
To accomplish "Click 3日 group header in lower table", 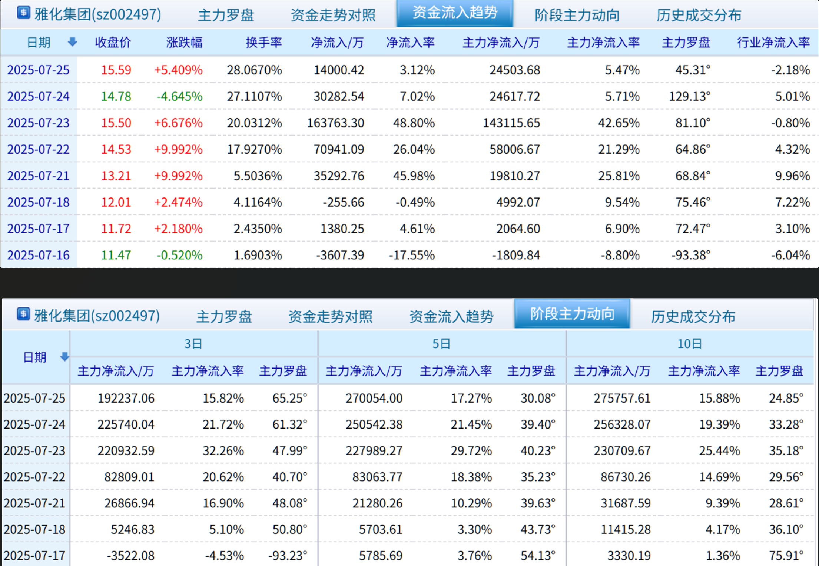I will point(193,344).
